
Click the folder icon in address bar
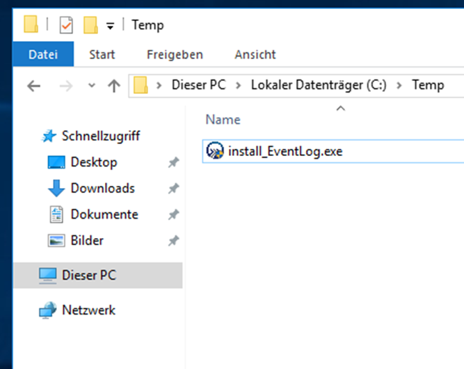click(141, 86)
